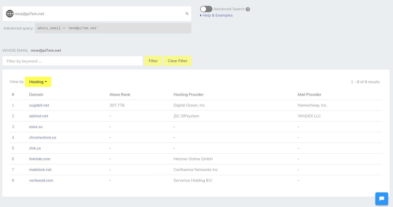Click the Filter button
Screen dimensions: 393x207
153,61
